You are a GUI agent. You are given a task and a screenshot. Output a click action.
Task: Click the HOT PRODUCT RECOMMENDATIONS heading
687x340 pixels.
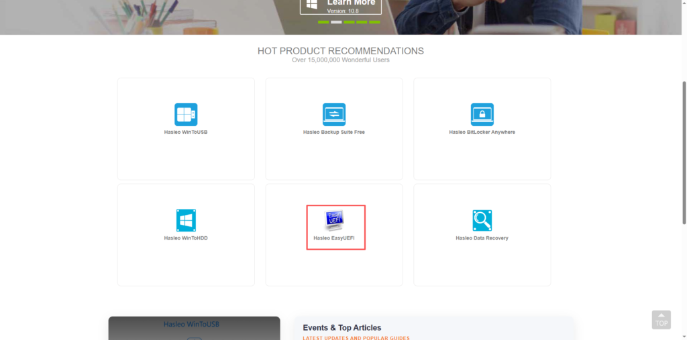click(340, 51)
